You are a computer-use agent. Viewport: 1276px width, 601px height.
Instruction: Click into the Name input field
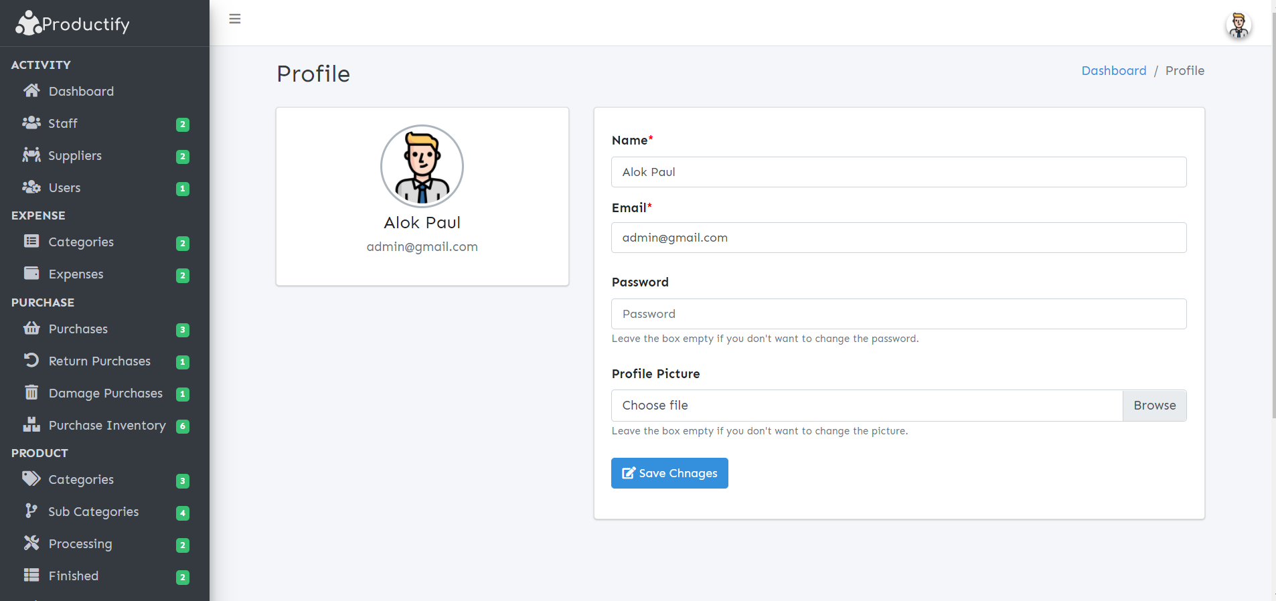point(898,172)
